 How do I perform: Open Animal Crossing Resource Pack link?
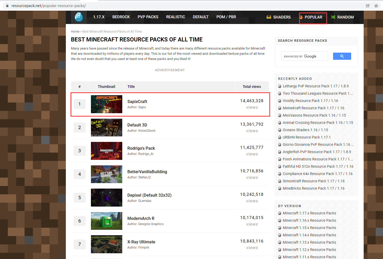(x=318, y=123)
